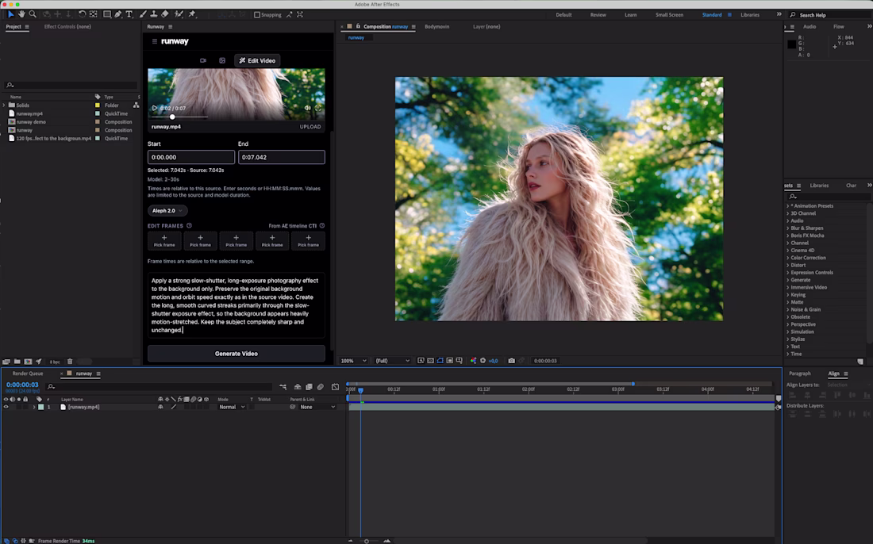Open the Normal blending mode dropdown
This screenshot has width=873, height=544.
tap(232, 407)
